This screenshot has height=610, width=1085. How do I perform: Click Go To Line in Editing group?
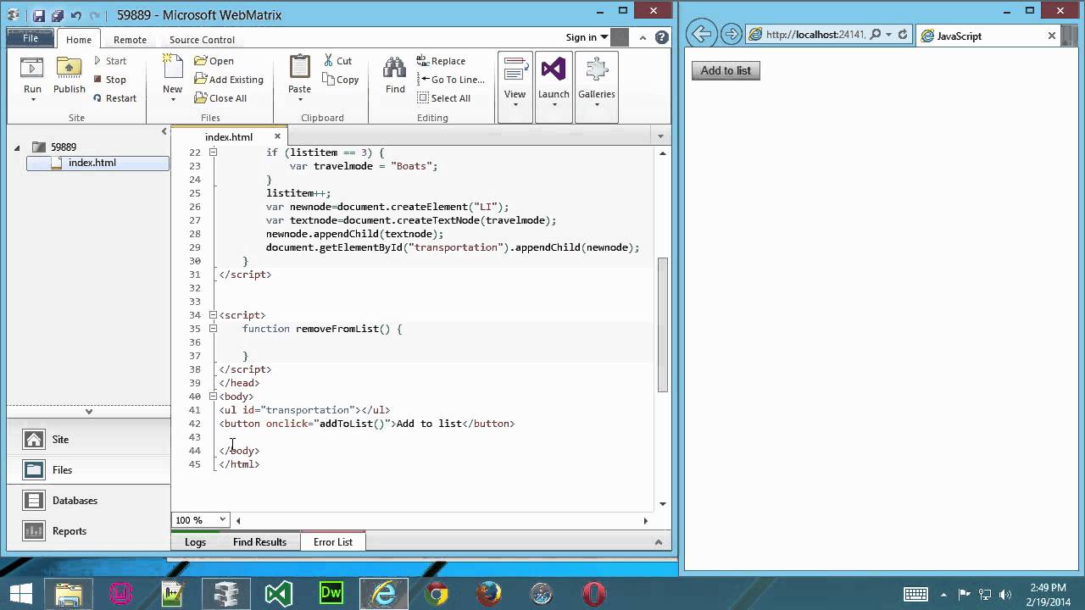point(451,80)
